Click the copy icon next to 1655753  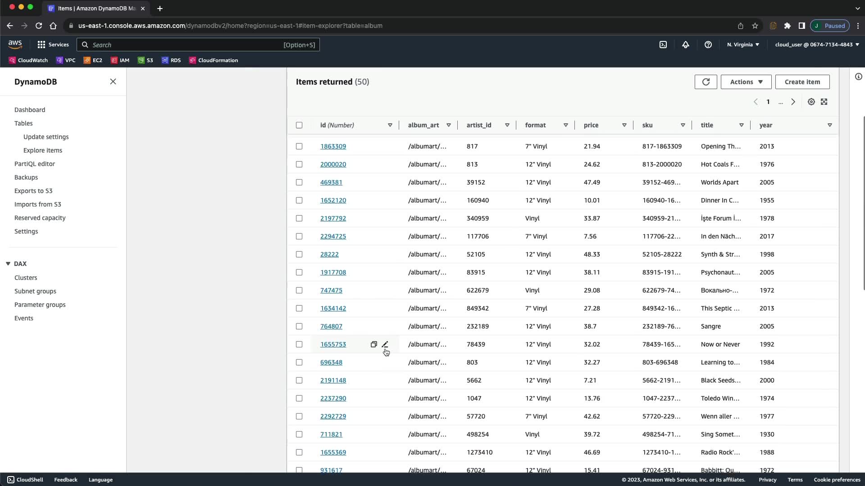(373, 344)
